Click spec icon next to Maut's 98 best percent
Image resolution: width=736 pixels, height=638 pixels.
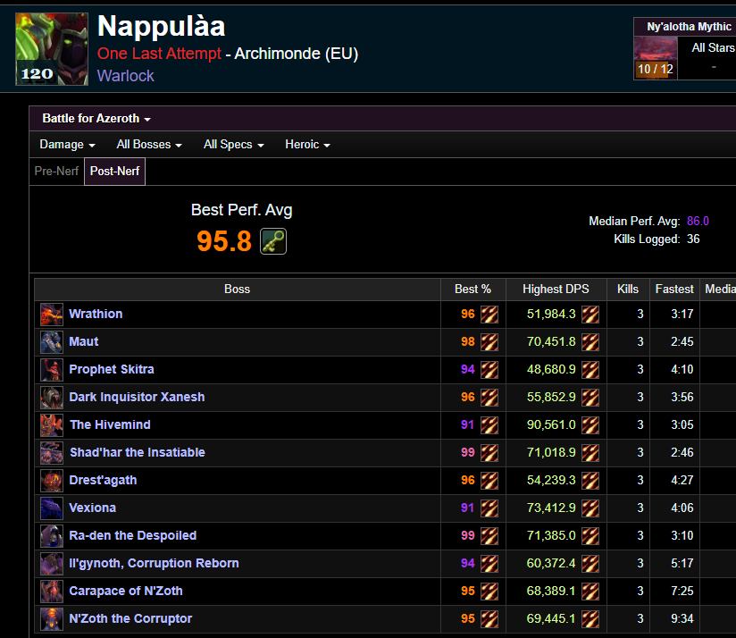[x=489, y=341]
